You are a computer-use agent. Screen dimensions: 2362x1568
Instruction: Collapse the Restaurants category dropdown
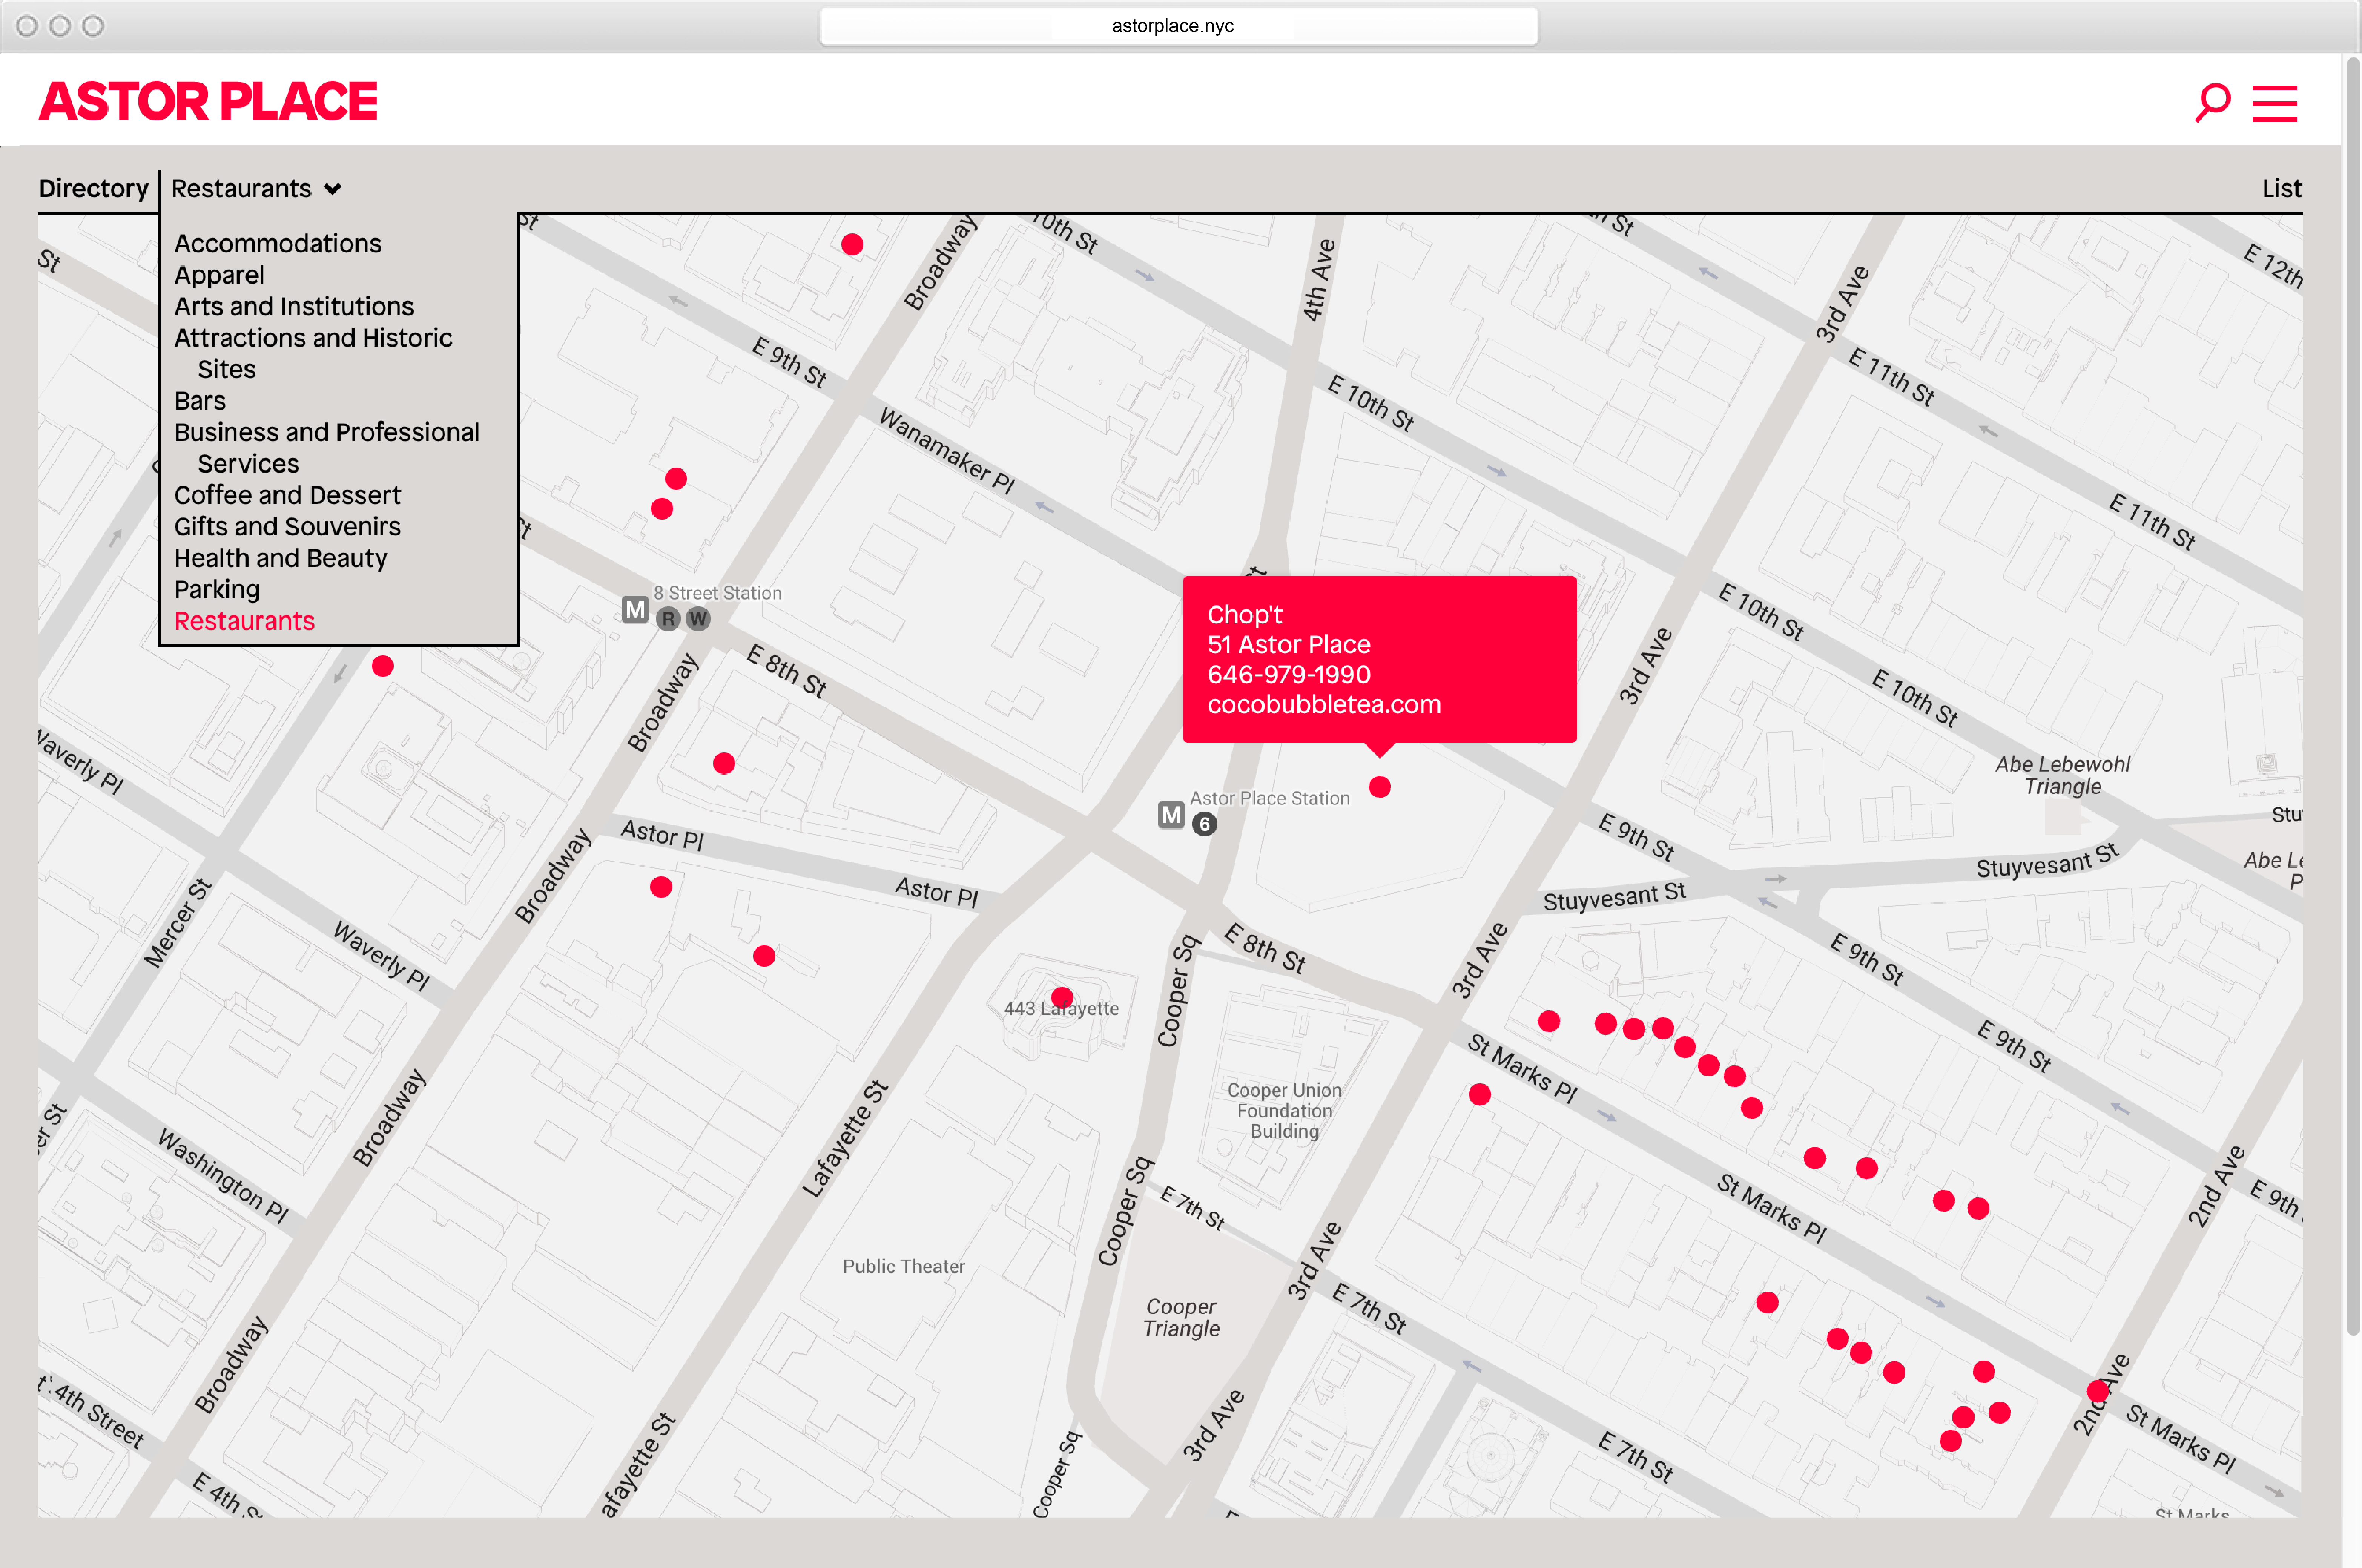(256, 188)
